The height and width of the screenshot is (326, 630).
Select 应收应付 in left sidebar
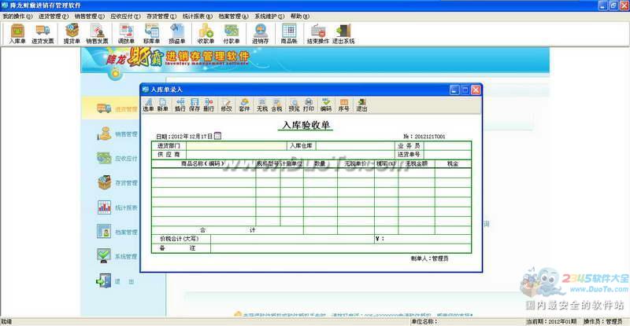[117, 159]
